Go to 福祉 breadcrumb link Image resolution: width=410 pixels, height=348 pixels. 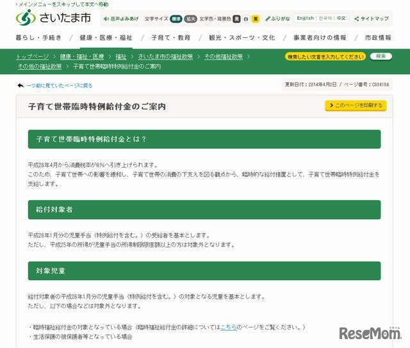coord(121,56)
